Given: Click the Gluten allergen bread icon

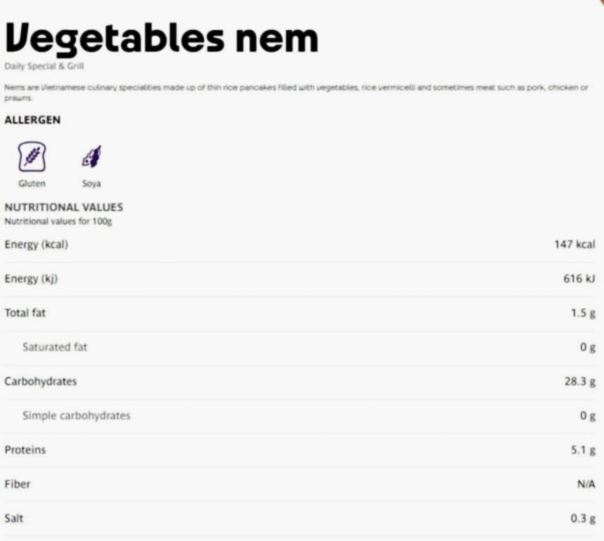Looking at the screenshot, I should [x=32, y=157].
